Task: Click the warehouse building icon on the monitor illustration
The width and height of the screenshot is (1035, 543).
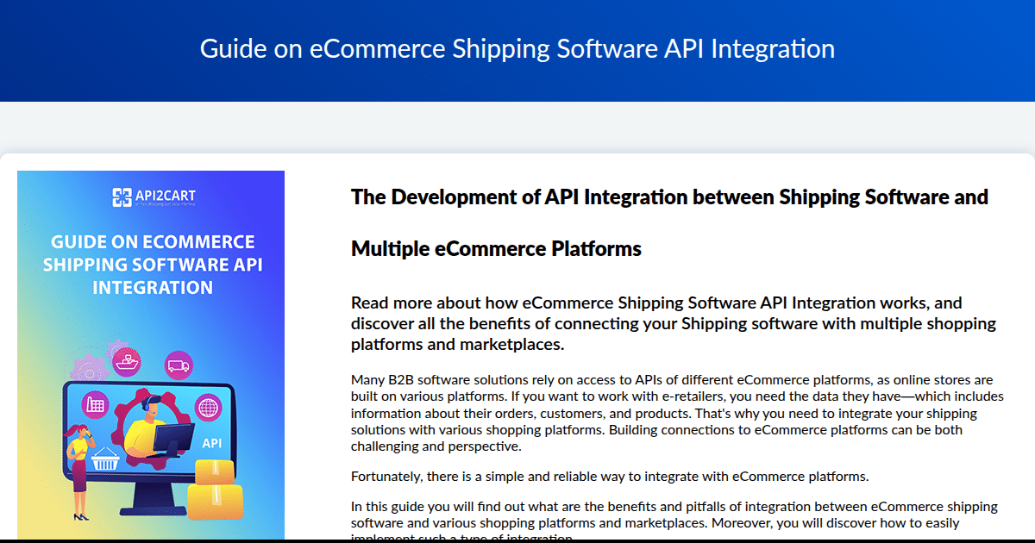Action: 95,405
